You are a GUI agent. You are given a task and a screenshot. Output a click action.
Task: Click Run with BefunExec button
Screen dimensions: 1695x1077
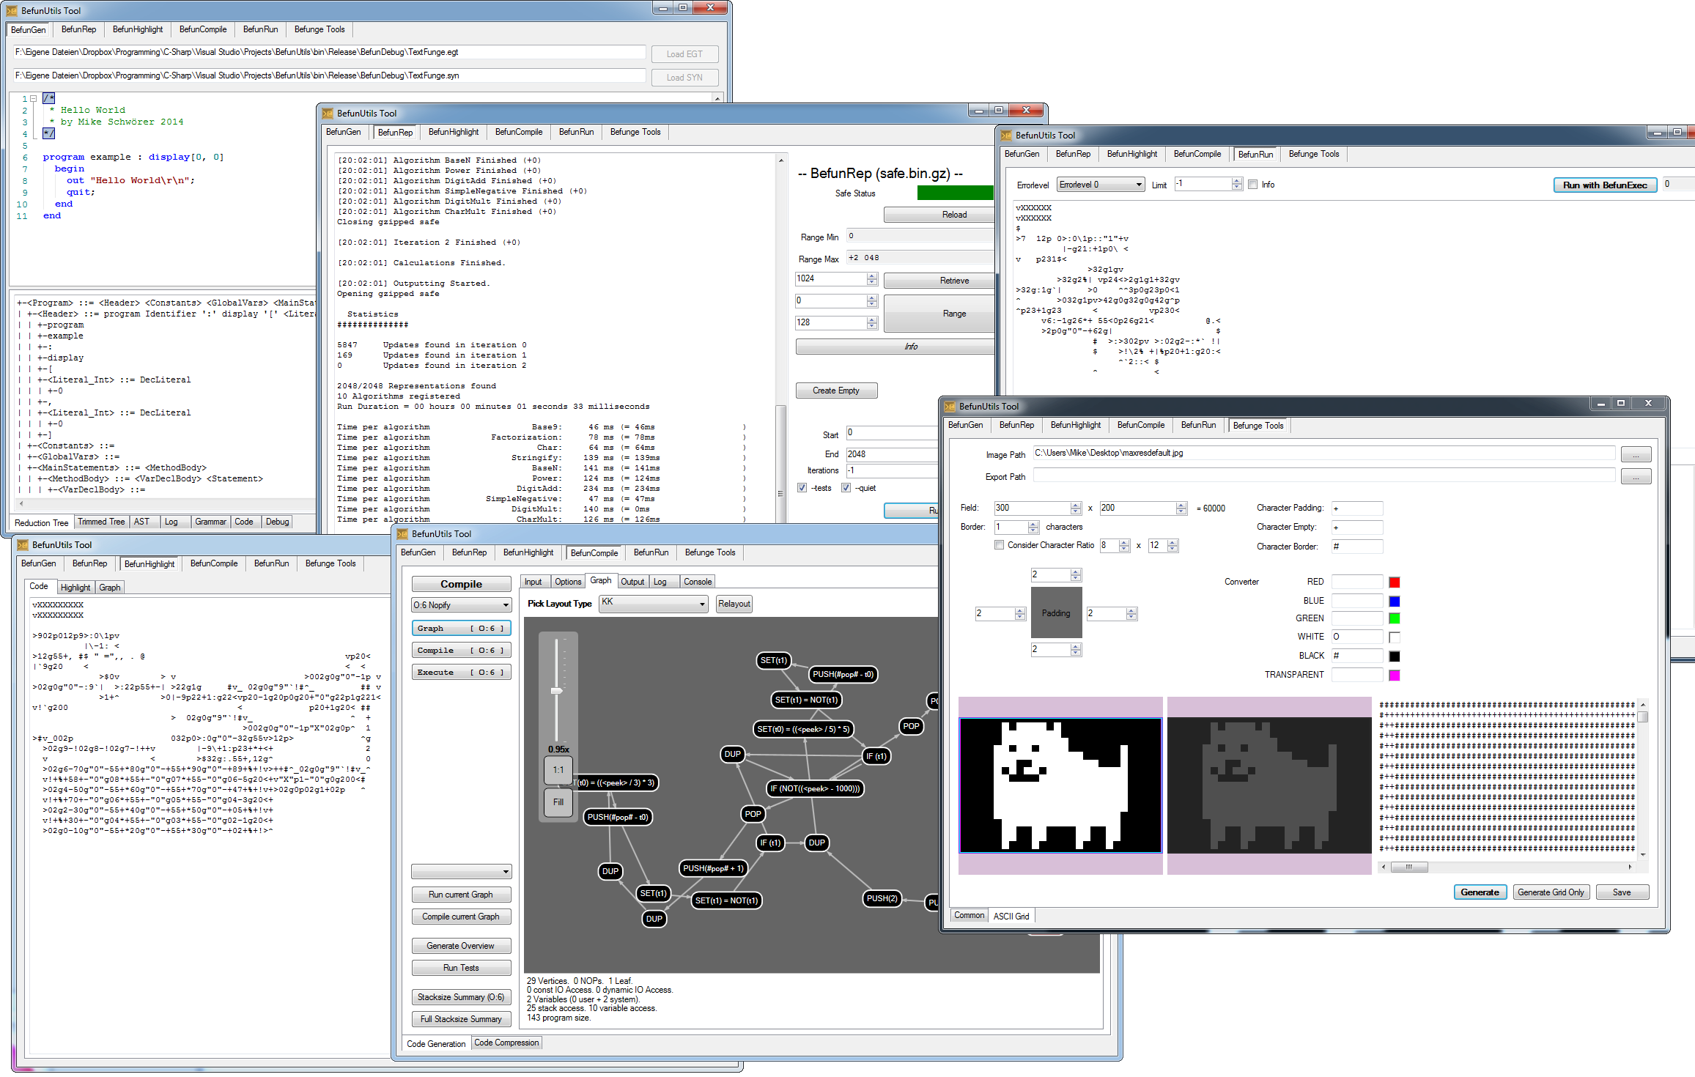[1604, 185]
